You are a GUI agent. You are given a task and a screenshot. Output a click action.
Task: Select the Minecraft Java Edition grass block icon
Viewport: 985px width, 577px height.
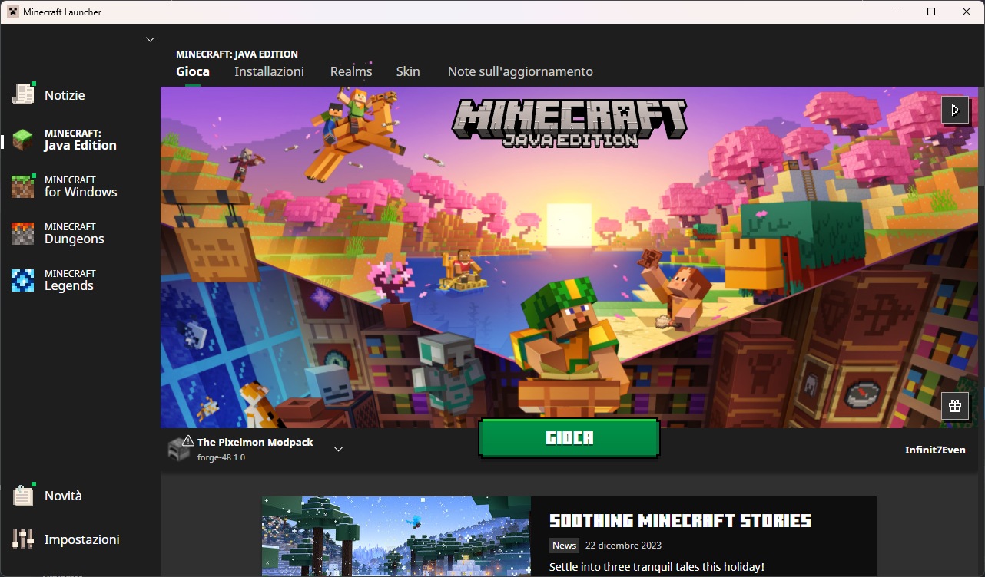click(23, 140)
